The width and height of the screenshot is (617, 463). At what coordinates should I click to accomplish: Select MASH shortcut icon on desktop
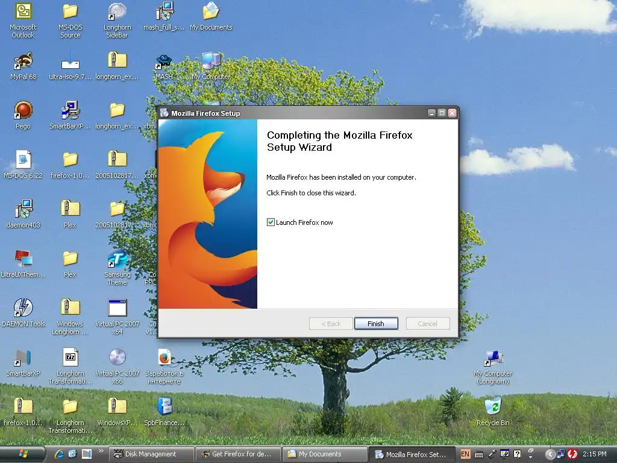click(164, 61)
